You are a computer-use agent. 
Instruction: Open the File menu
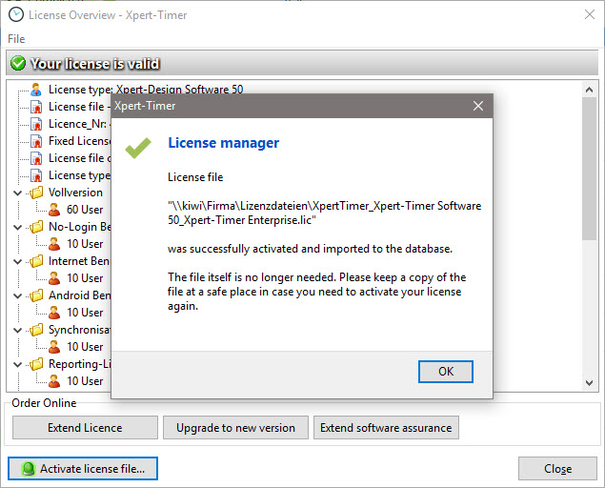pyautogui.click(x=16, y=39)
